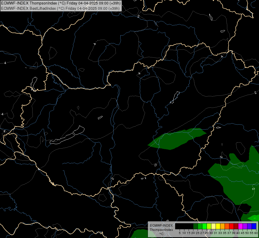
Task: Click the °C unit label in legend
Action: (162, 234)
